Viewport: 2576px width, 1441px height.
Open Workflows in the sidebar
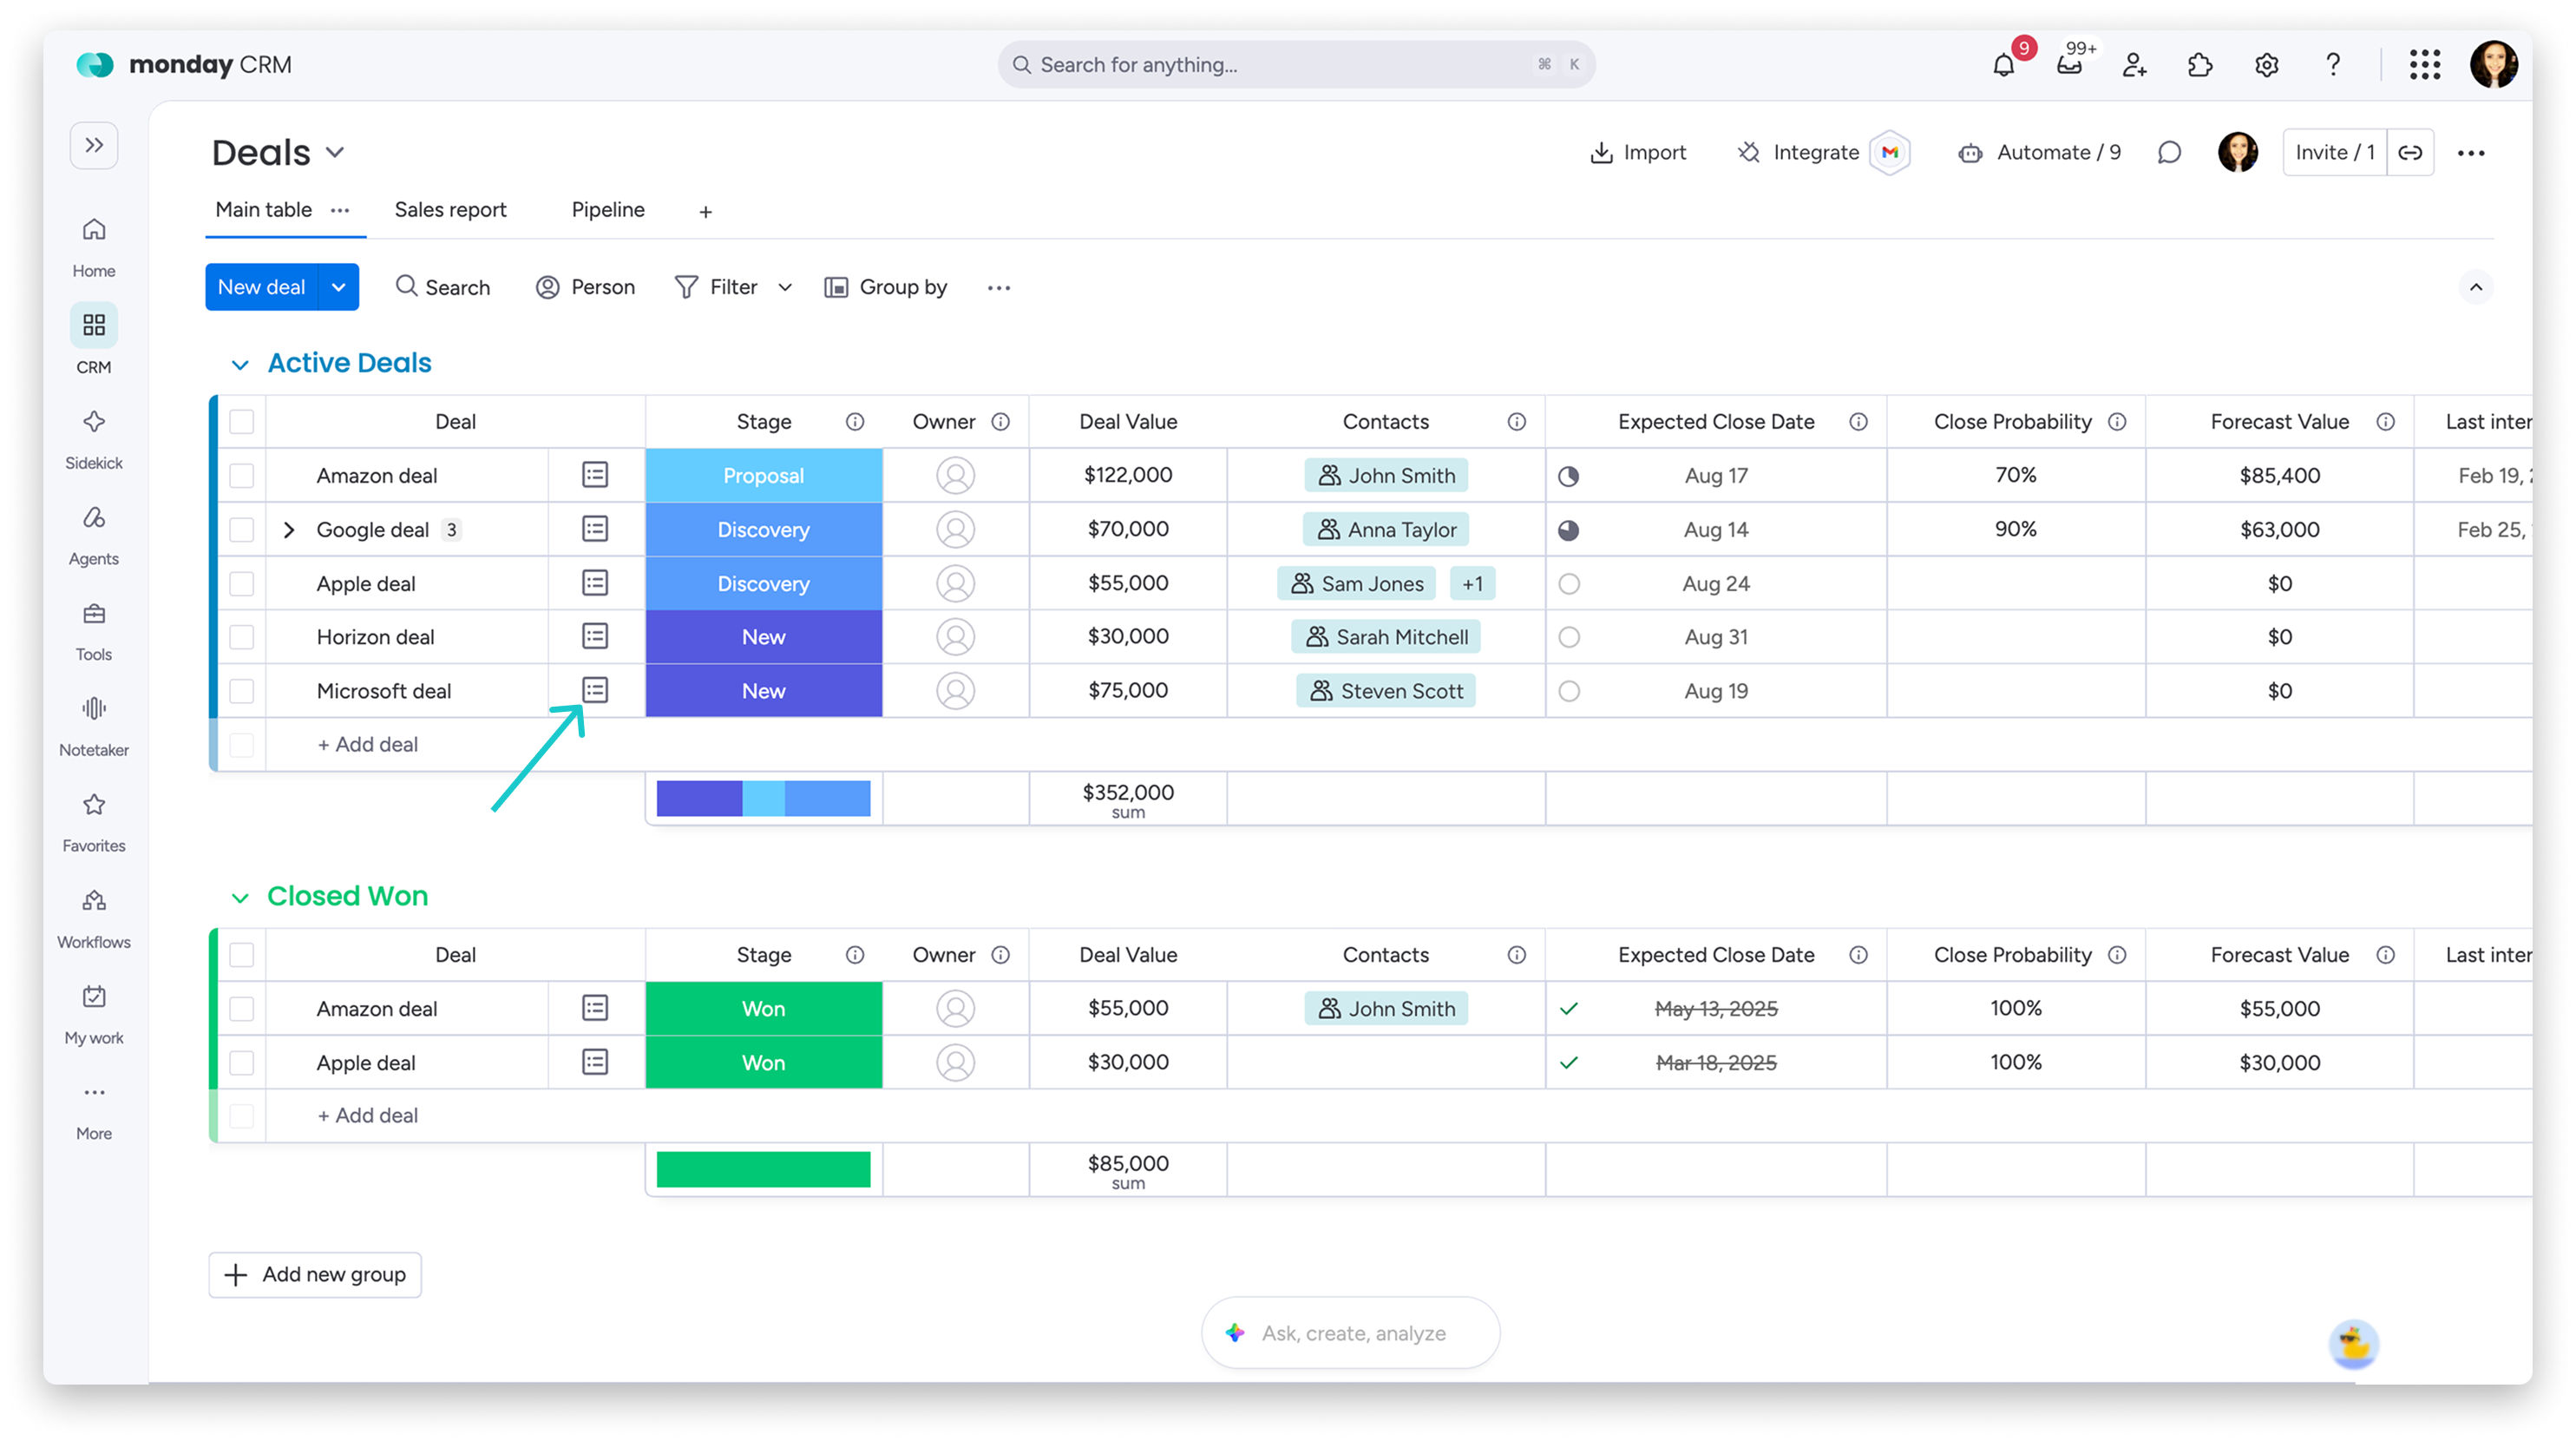click(x=94, y=918)
